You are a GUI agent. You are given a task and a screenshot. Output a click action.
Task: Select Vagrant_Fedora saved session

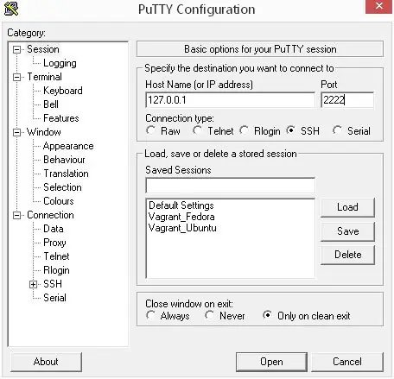coord(181,217)
